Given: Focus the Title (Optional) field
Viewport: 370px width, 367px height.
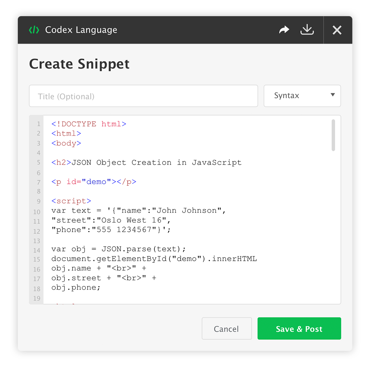Looking at the screenshot, I should [143, 96].
